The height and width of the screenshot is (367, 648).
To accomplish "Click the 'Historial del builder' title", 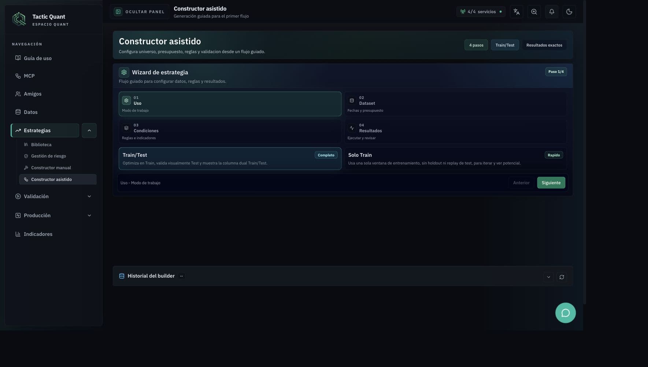I will click(151, 276).
